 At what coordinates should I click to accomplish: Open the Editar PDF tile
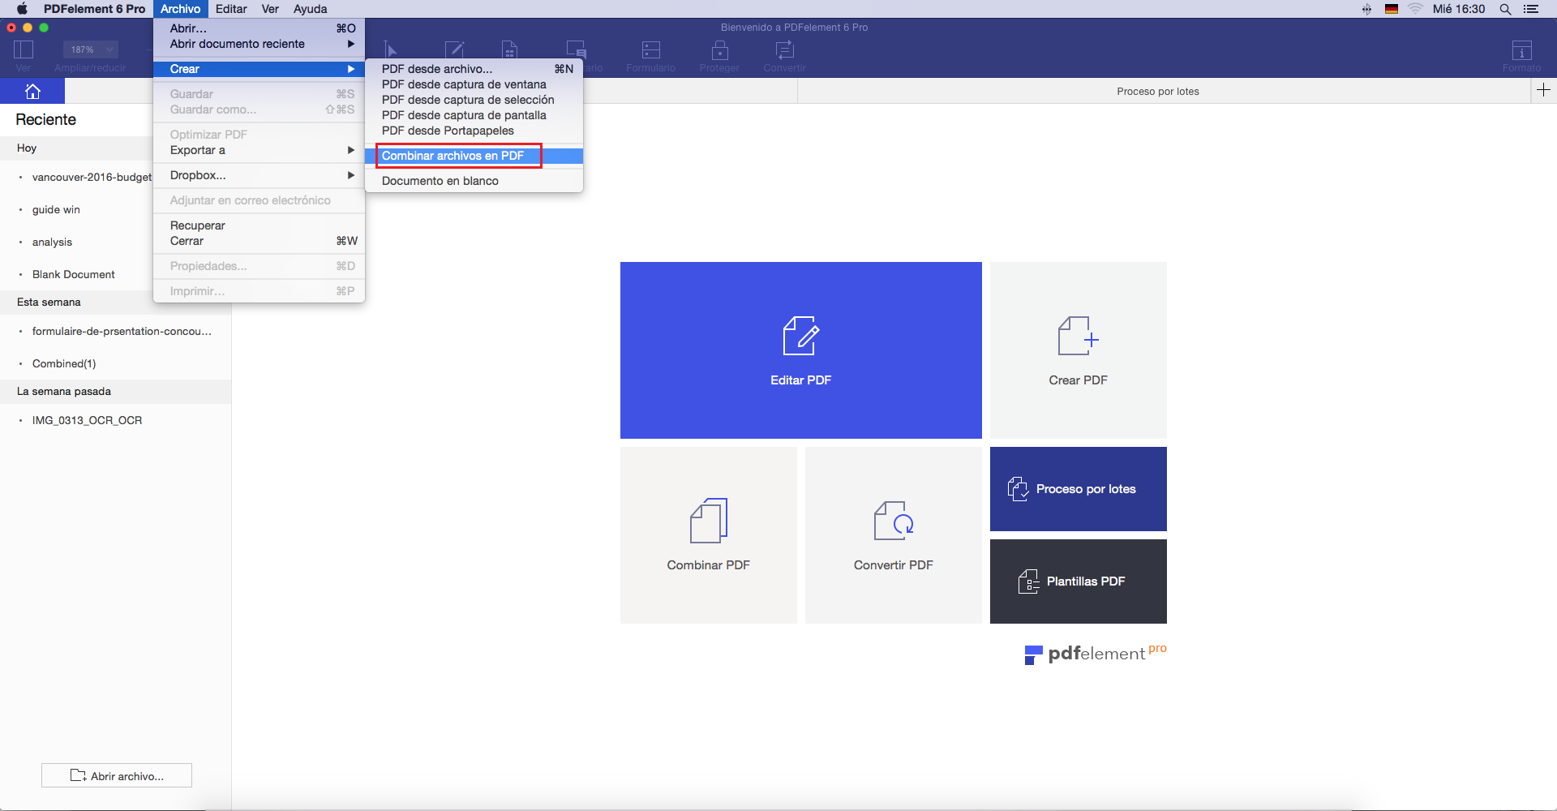800,350
